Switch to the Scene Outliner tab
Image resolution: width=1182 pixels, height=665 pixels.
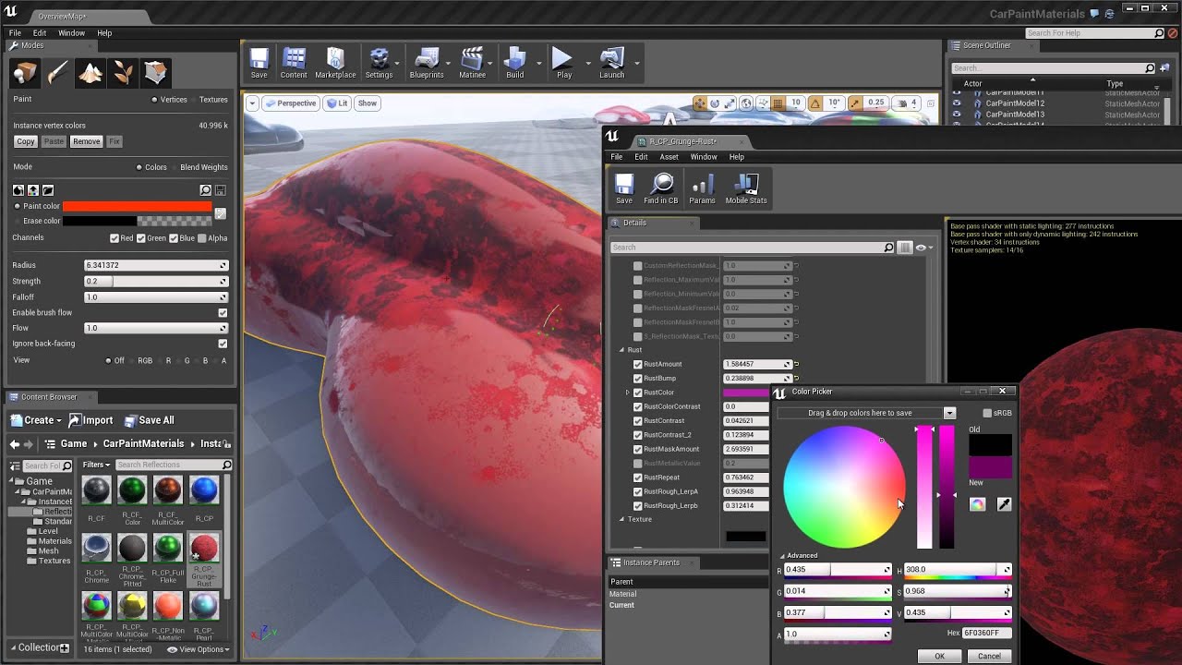(986, 45)
